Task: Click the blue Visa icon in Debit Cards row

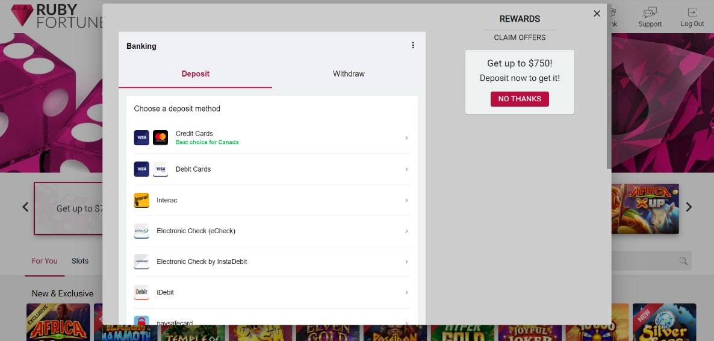Action: tap(141, 169)
